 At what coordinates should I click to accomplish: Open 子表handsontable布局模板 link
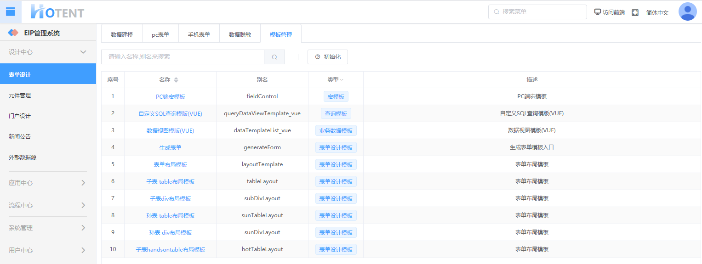pyautogui.click(x=171, y=250)
